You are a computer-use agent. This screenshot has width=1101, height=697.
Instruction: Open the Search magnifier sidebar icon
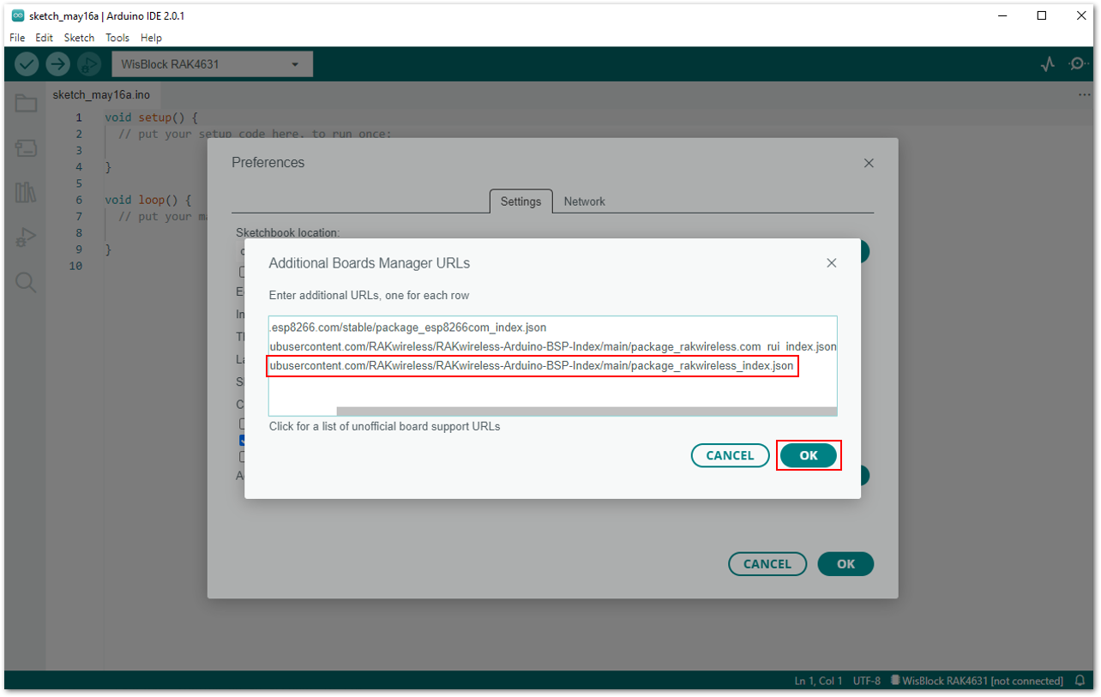26,283
